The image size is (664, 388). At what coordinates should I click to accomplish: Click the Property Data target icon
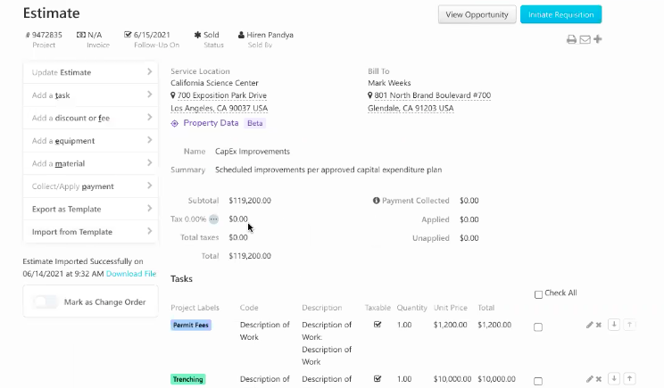click(x=174, y=124)
